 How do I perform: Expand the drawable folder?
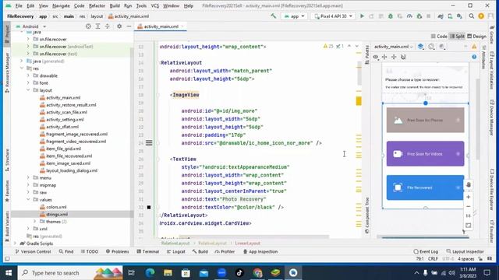tap(28, 75)
